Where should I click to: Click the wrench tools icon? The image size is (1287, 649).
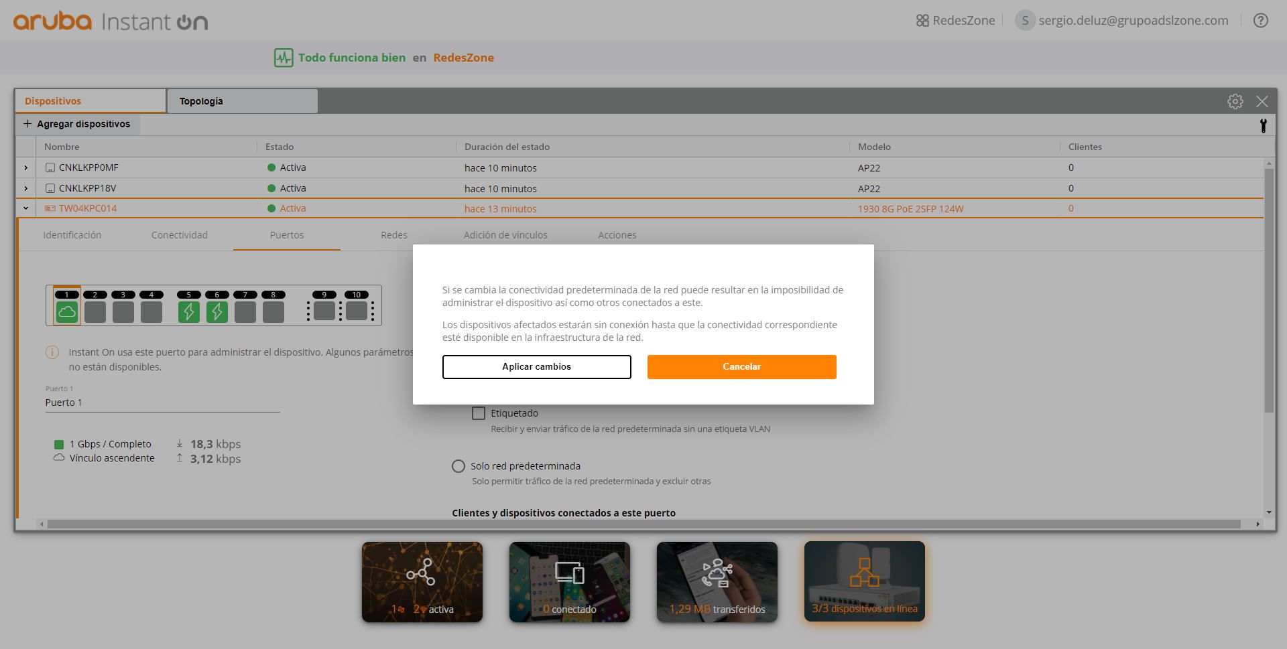pyautogui.click(x=1263, y=125)
